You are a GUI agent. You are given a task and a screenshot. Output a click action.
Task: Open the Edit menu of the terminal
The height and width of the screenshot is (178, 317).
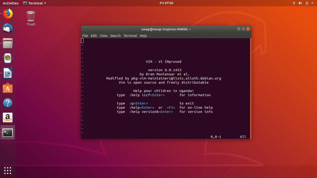[93, 36]
